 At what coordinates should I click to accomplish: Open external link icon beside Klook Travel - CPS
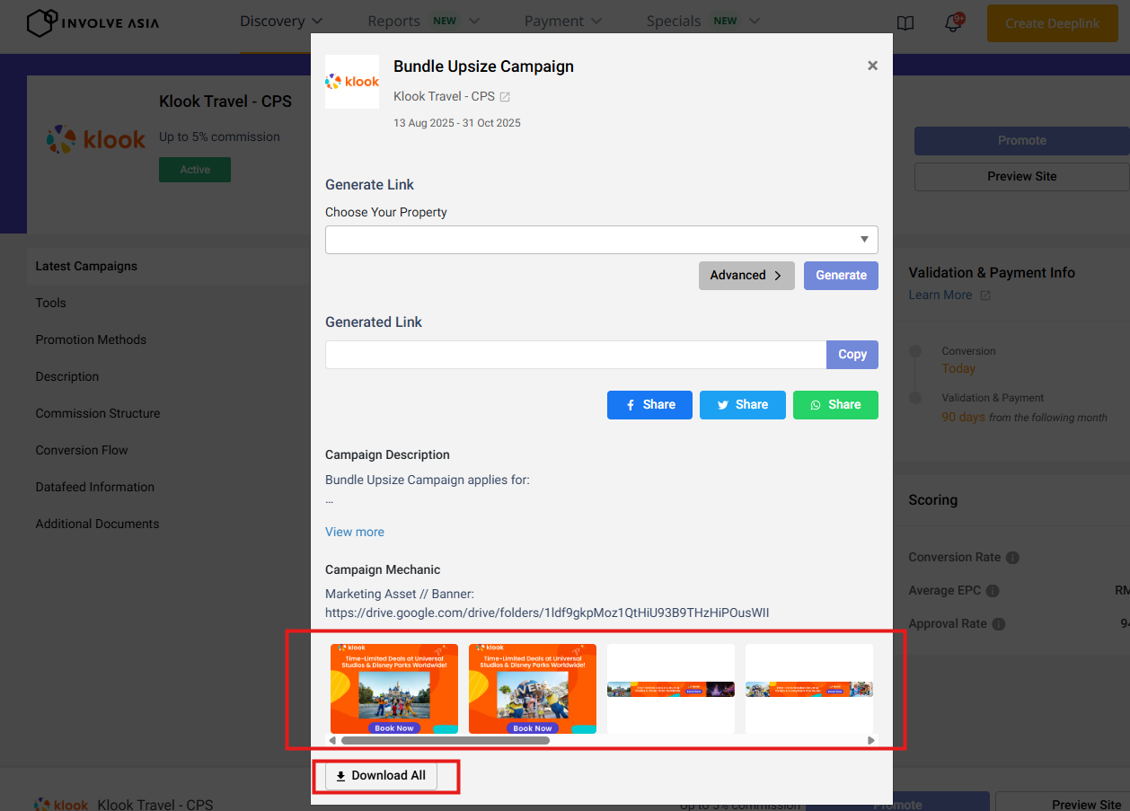(505, 97)
